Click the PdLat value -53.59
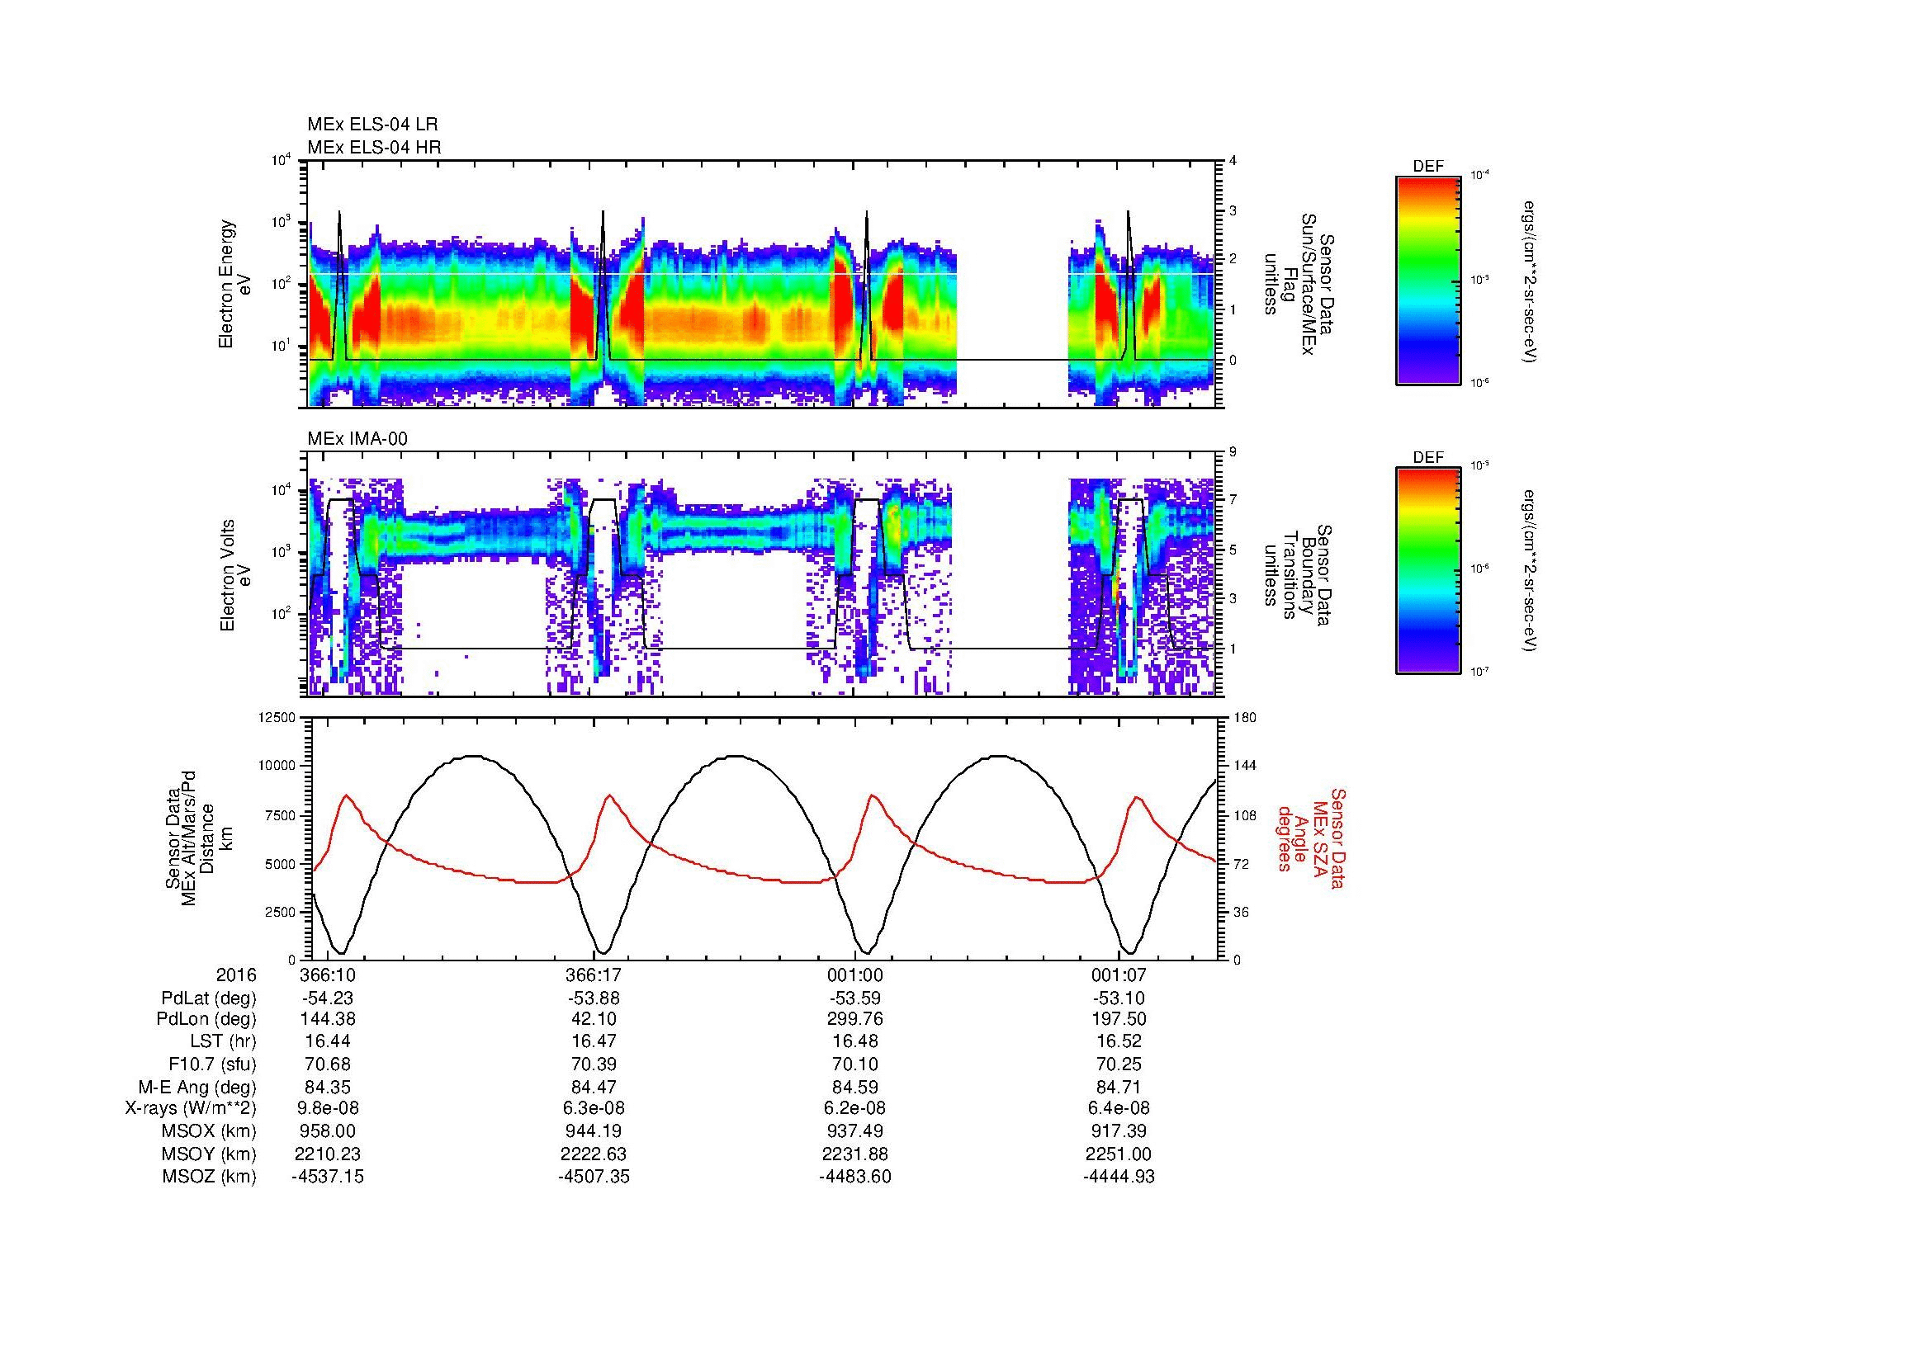 coord(855,998)
